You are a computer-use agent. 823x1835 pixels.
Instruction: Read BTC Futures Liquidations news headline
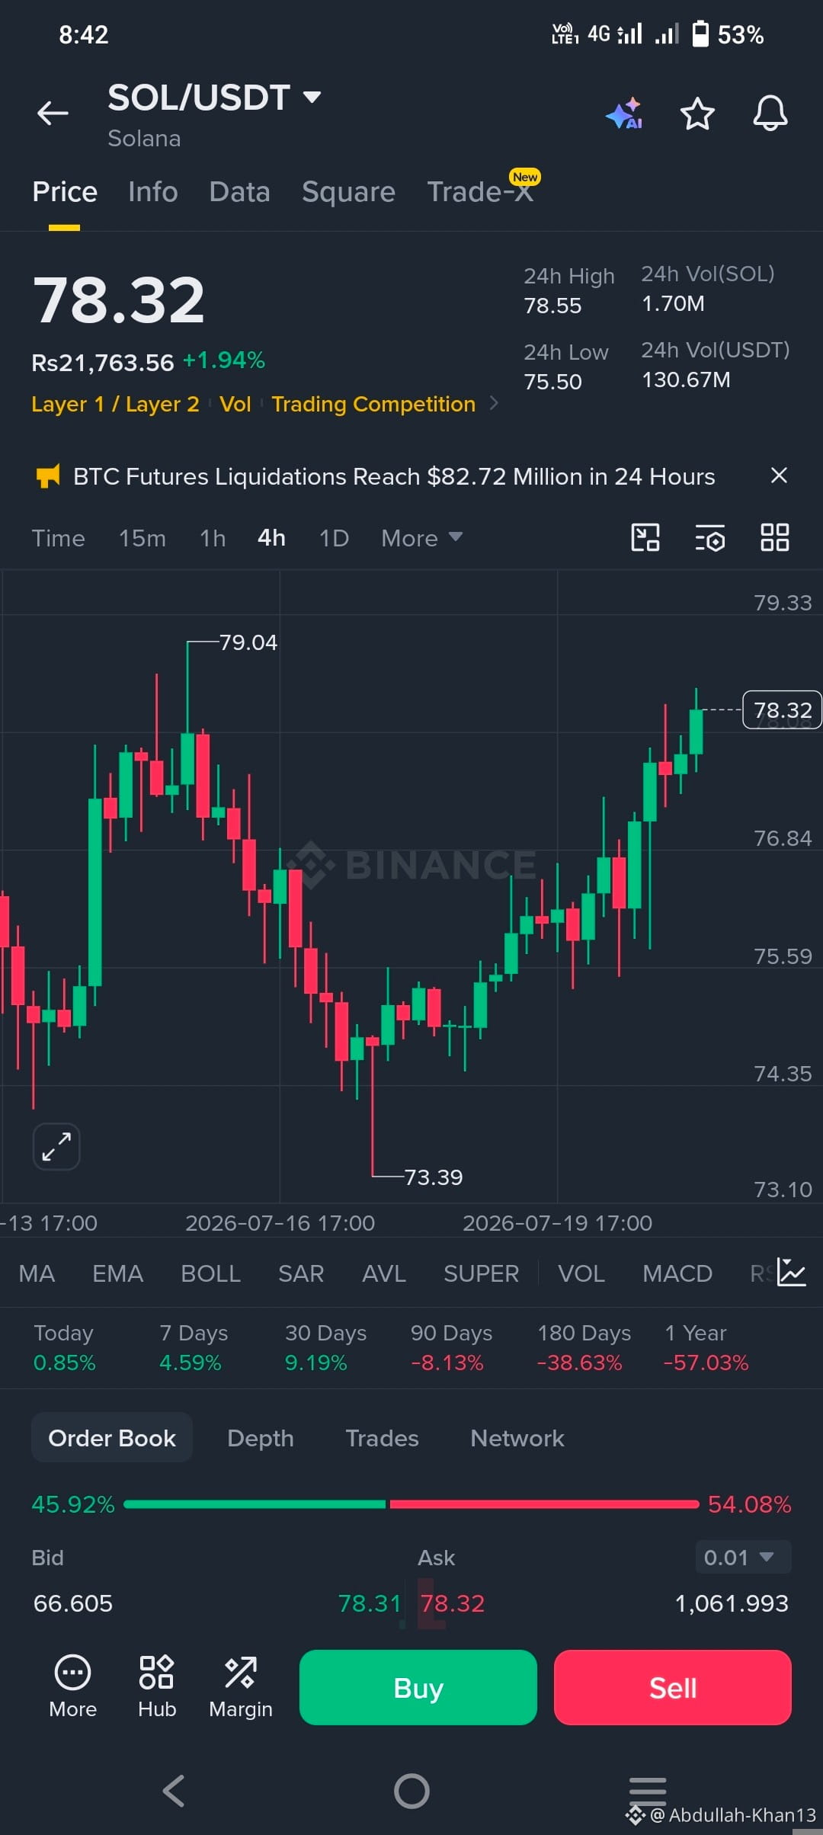[x=394, y=476]
